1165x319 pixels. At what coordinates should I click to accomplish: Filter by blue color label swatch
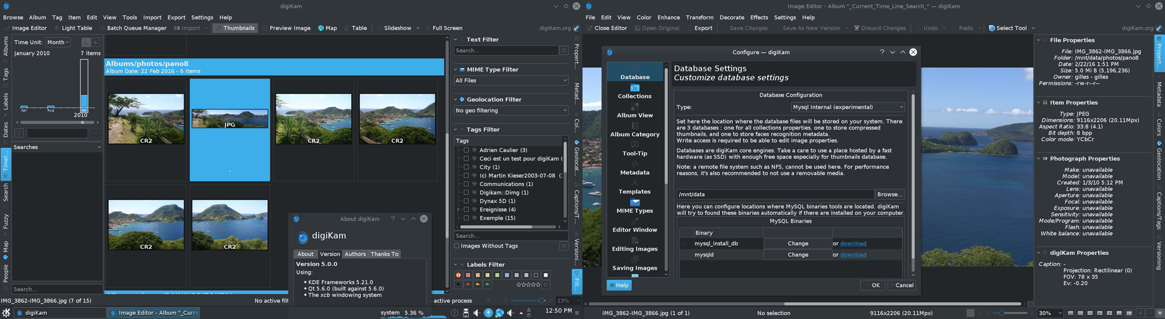point(507,275)
